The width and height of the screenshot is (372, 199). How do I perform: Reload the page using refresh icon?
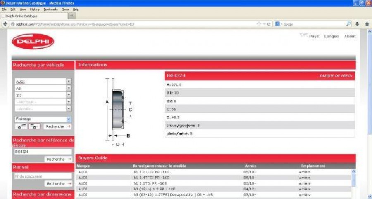tap(269, 24)
